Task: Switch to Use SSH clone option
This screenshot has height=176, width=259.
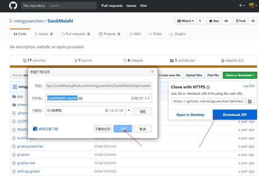Action: pyautogui.click(x=249, y=86)
